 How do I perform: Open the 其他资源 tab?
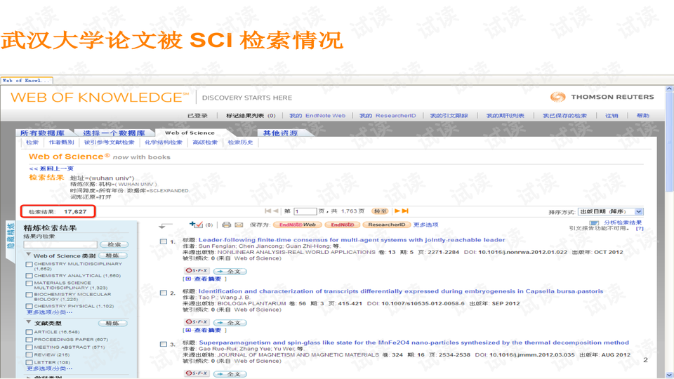click(280, 133)
